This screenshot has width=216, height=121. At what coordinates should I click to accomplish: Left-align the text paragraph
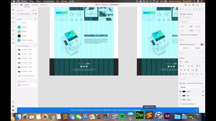coord(181,70)
